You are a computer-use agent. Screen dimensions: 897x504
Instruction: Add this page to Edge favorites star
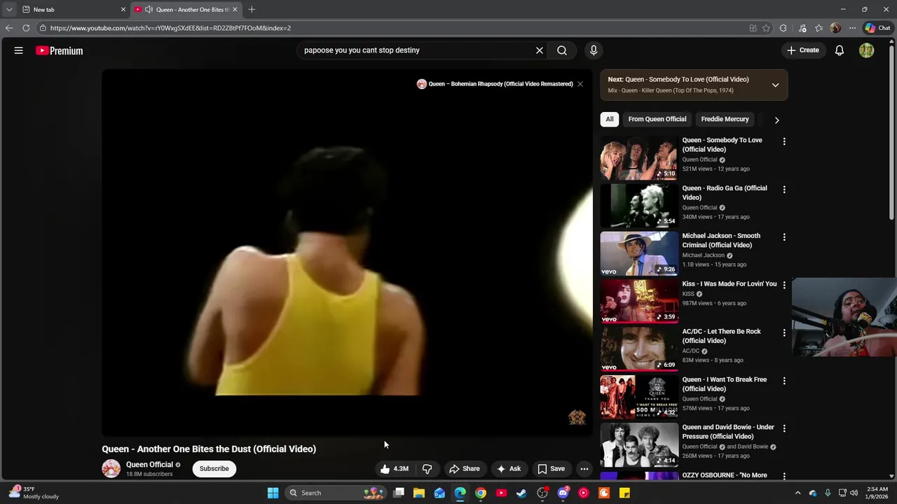point(766,28)
